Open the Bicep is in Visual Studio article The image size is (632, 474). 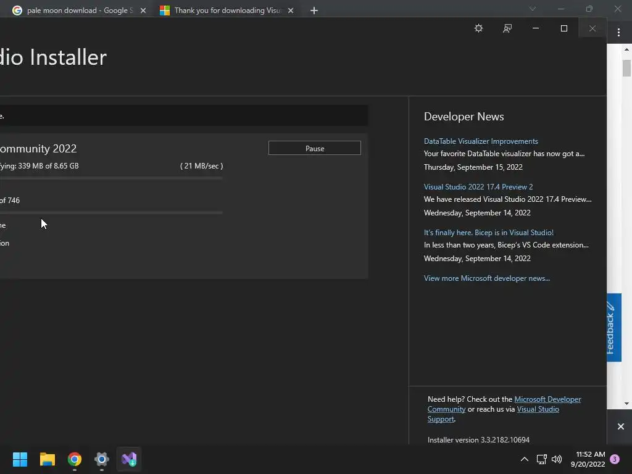[489, 233]
